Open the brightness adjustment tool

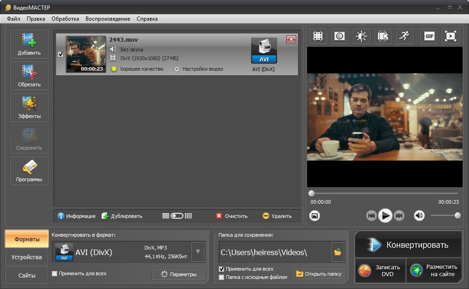[361, 36]
